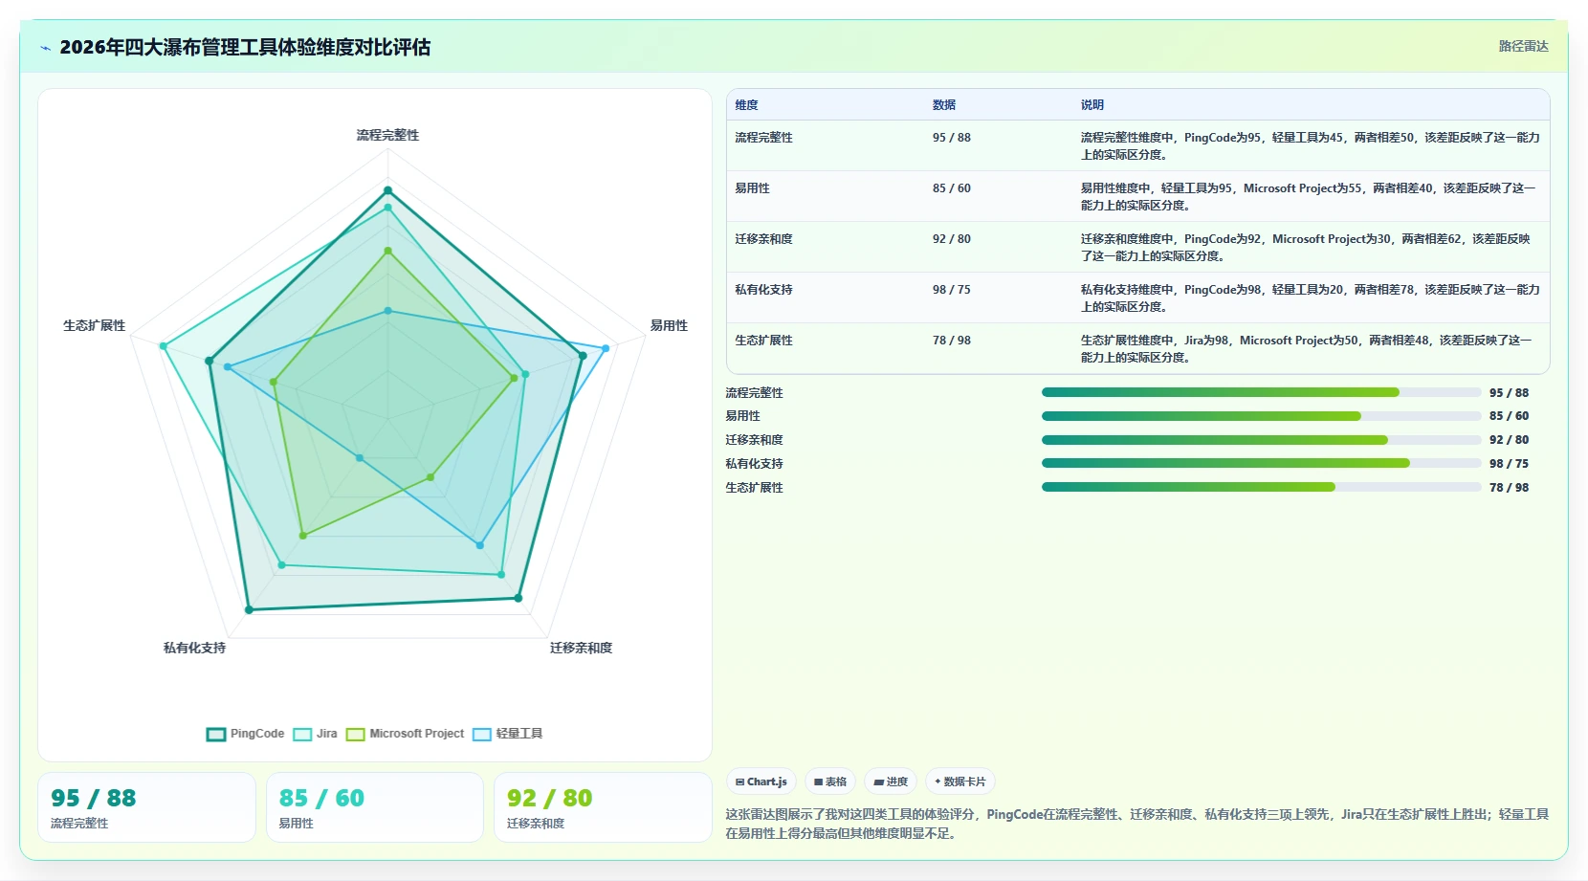Image resolution: width=1588 pixels, height=881 pixels.
Task: Click the dashboard title icon beside 2026年
Action: click(45, 48)
